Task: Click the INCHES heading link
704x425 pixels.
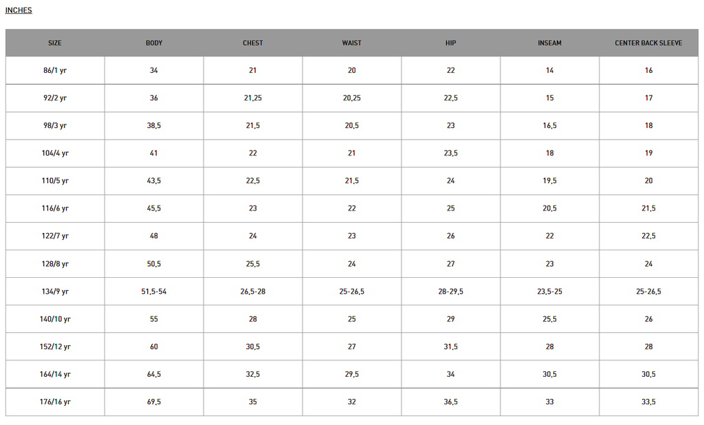Action: (19, 10)
